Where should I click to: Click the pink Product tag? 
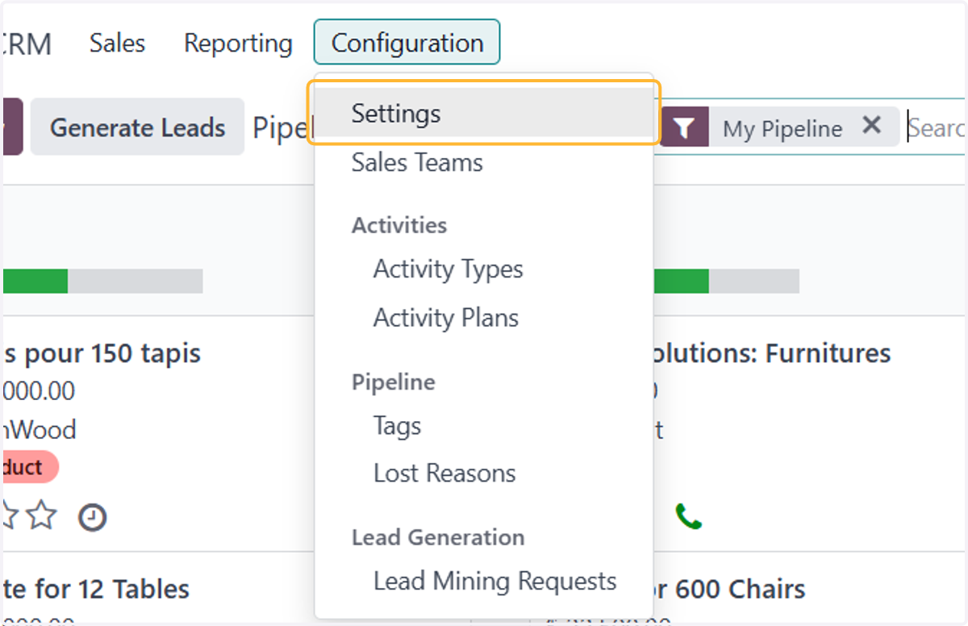(x=30, y=467)
